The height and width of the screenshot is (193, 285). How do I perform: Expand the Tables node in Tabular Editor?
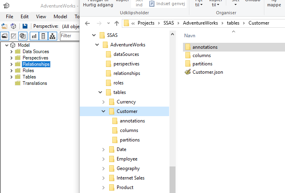coord(12,77)
